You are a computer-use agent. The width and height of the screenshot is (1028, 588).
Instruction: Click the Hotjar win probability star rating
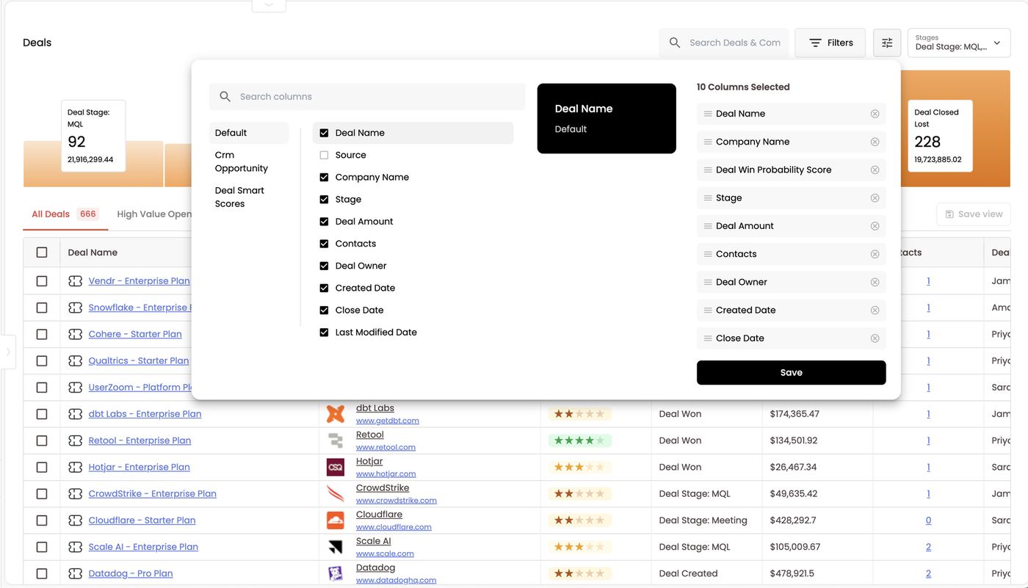(x=580, y=467)
